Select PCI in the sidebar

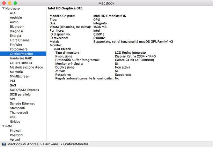(x=12, y=81)
